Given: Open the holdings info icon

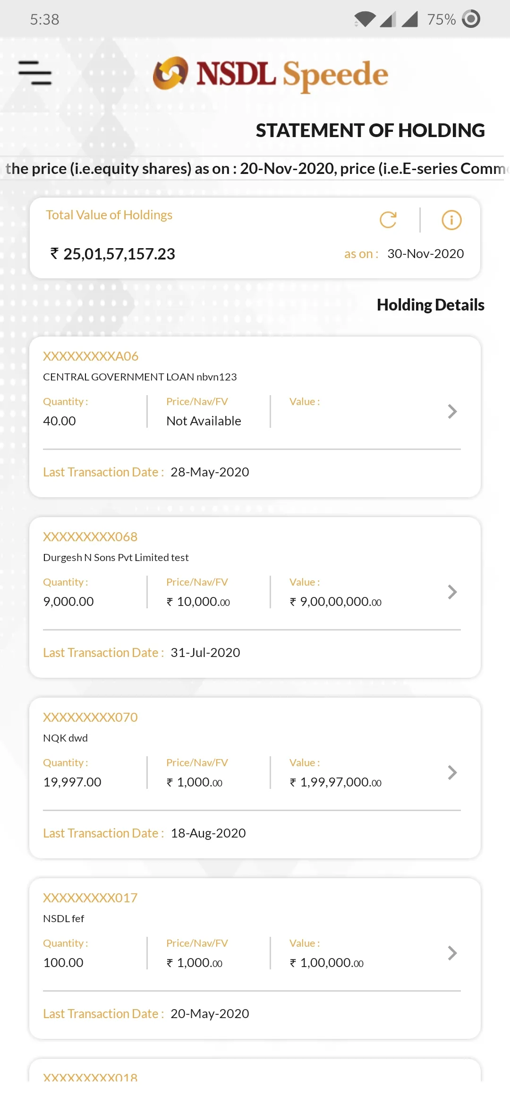Looking at the screenshot, I should (x=451, y=220).
